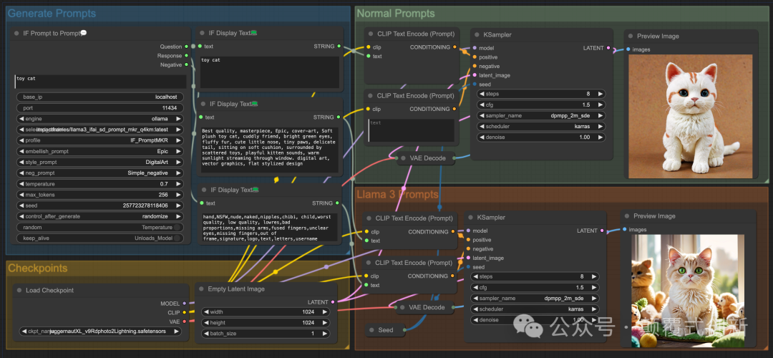Toggle the keep_alive Unloads_Model switch
773x358 pixels.
[x=177, y=238]
